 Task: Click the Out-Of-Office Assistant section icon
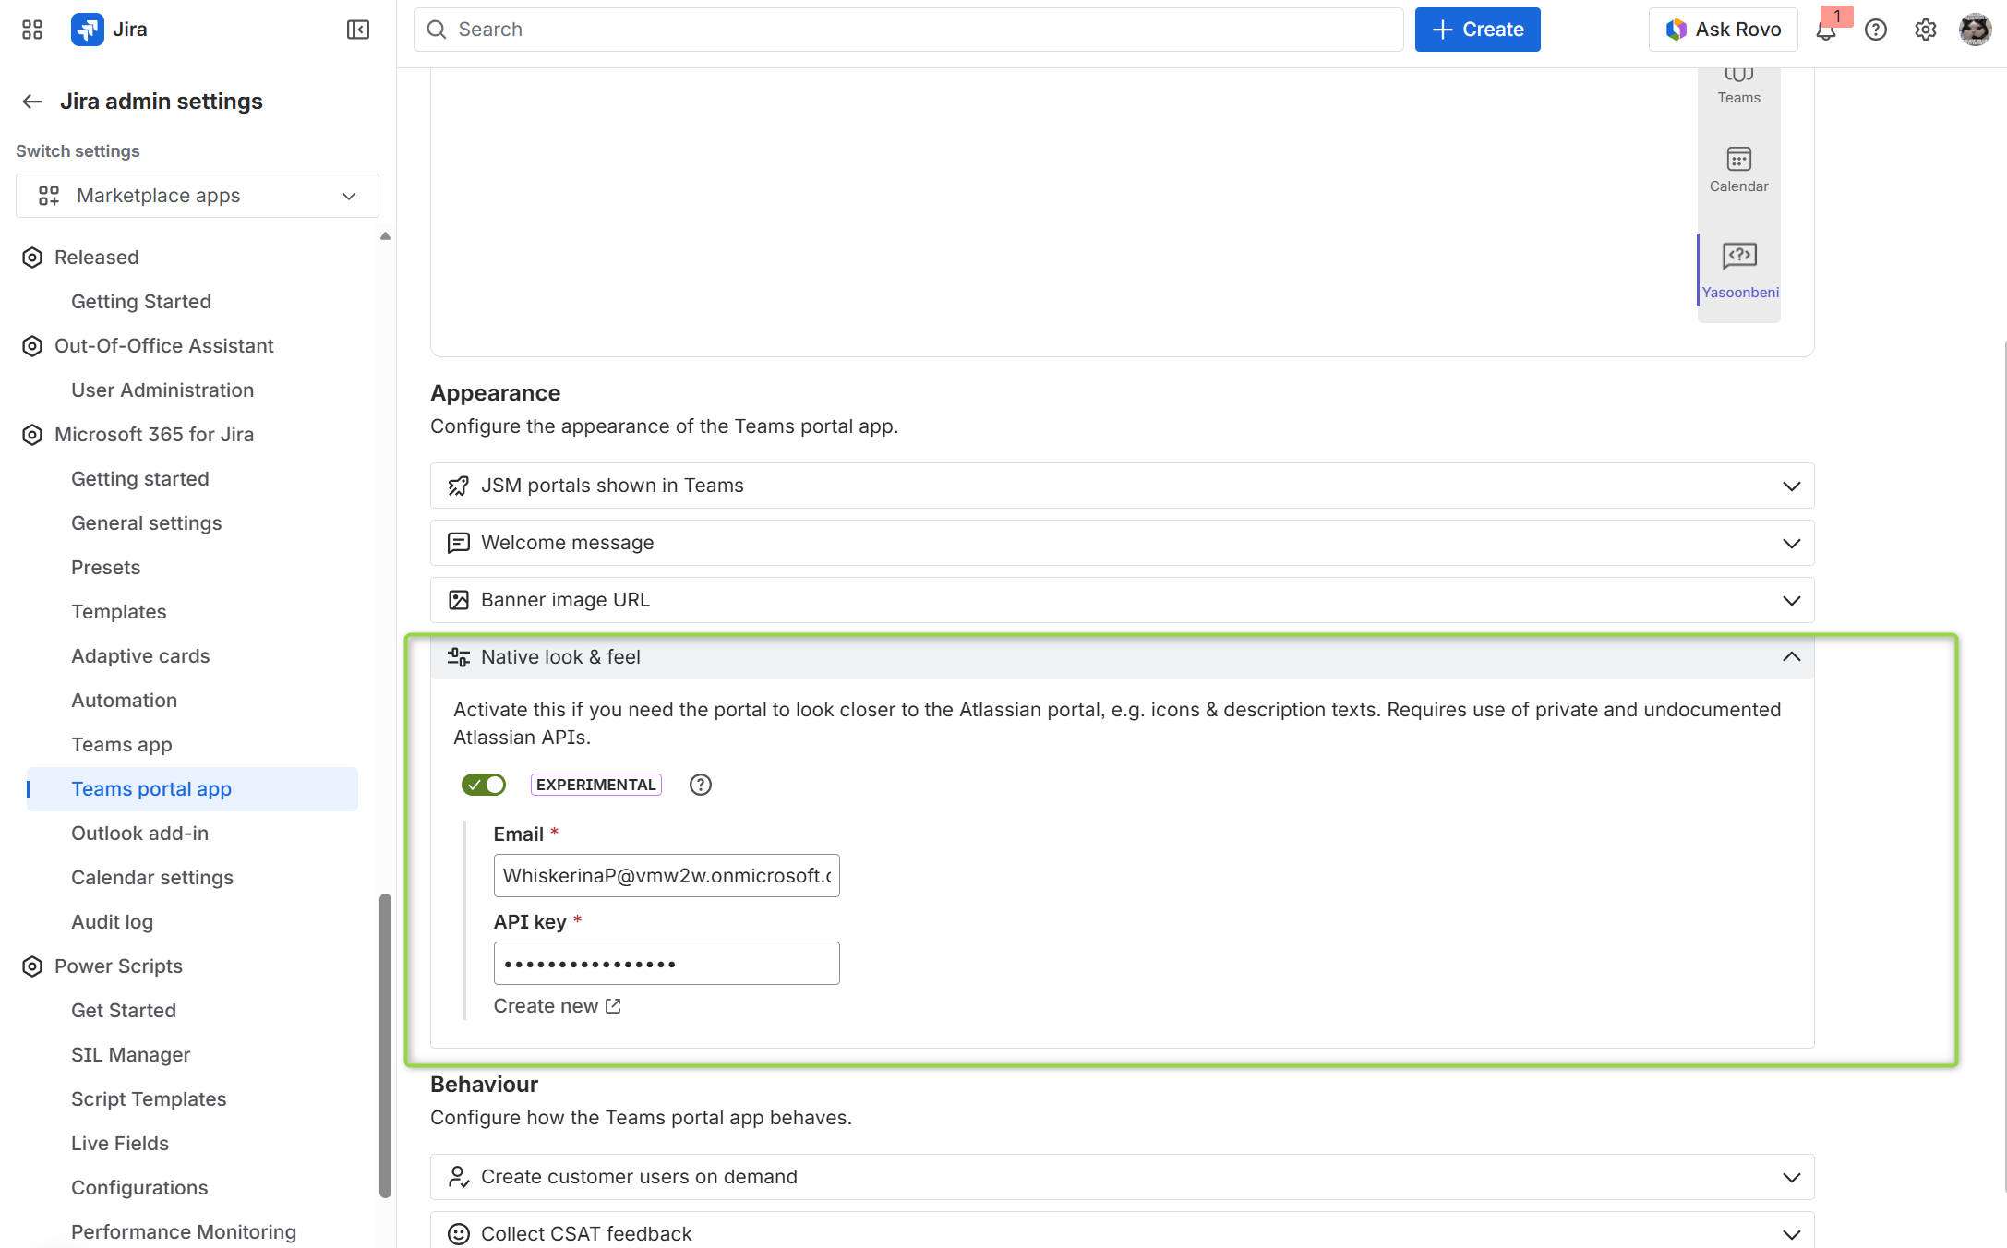[32, 346]
